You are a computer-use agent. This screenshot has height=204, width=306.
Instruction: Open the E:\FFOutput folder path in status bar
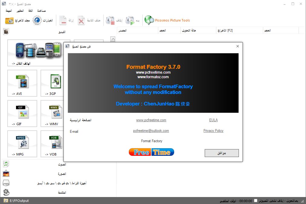(x=19, y=201)
